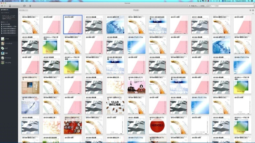The height and width of the screenshot is (143, 255).
Task: Select the 201309-アルミニウム note thumbnail
Action: coord(136,45)
